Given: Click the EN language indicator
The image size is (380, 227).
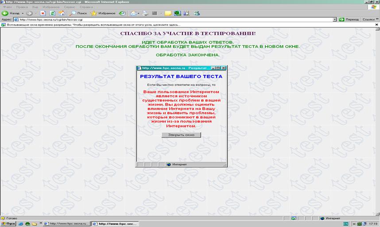Looking at the screenshot, I should [346, 224].
